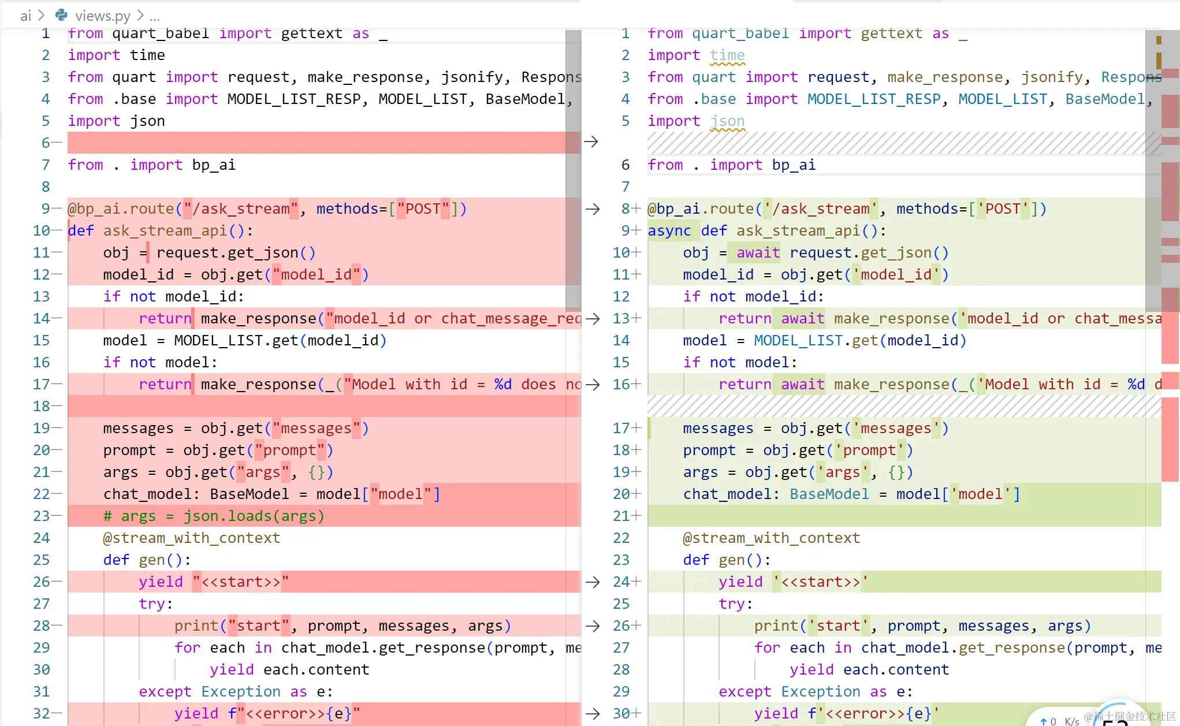Click "model_id = obj.get("model_id")" in left pane
The width and height of the screenshot is (1180, 726).
(x=236, y=274)
